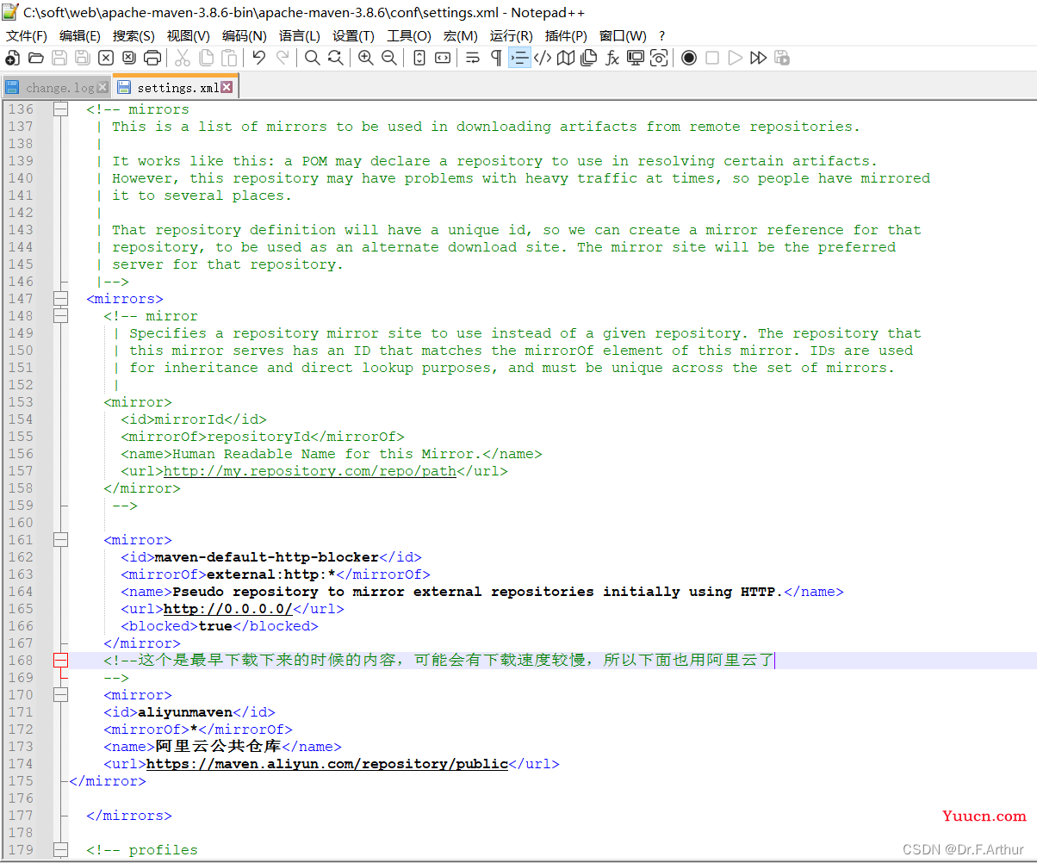Open Folder as Workspace icon
Viewport: 1037px width, 863px height.
[636, 58]
